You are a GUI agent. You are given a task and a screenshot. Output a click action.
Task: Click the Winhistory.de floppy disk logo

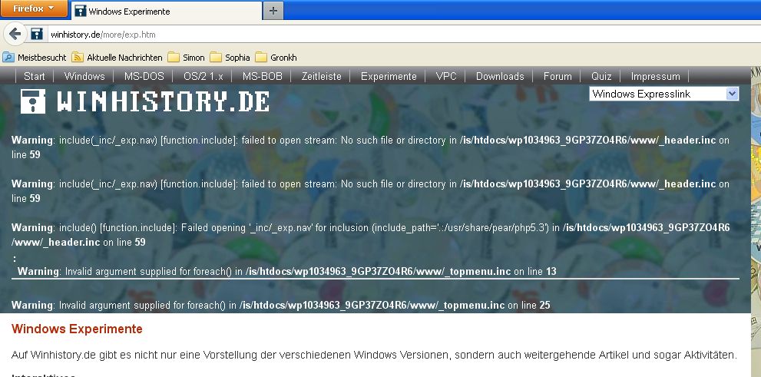click(x=32, y=101)
